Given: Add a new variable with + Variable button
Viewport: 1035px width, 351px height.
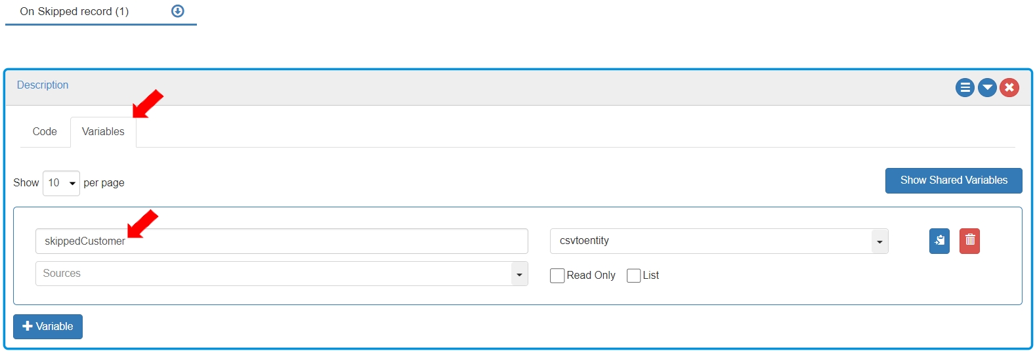Looking at the screenshot, I should pyautogui.click(x=48, y=326).
